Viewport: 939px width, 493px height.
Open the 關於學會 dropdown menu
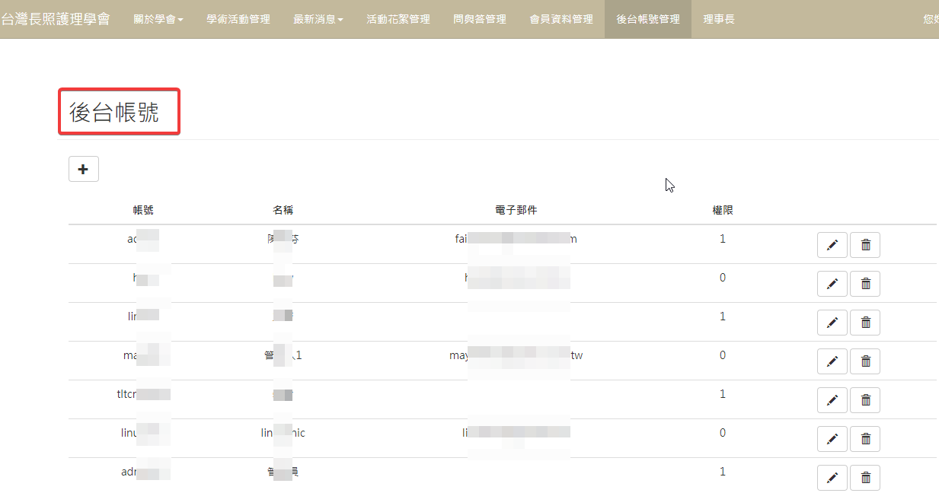(158, 19)
